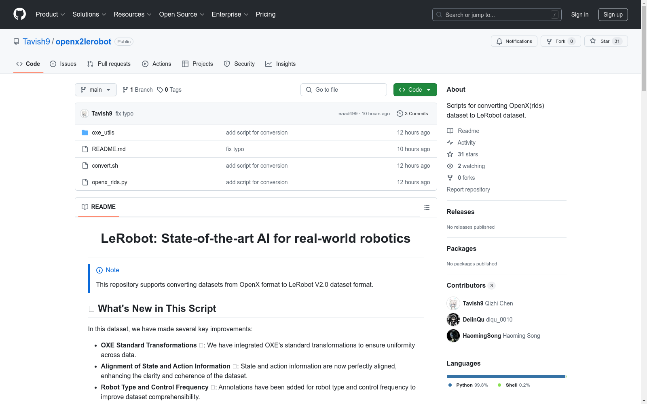Open the Releases section heading

[461, 212]
